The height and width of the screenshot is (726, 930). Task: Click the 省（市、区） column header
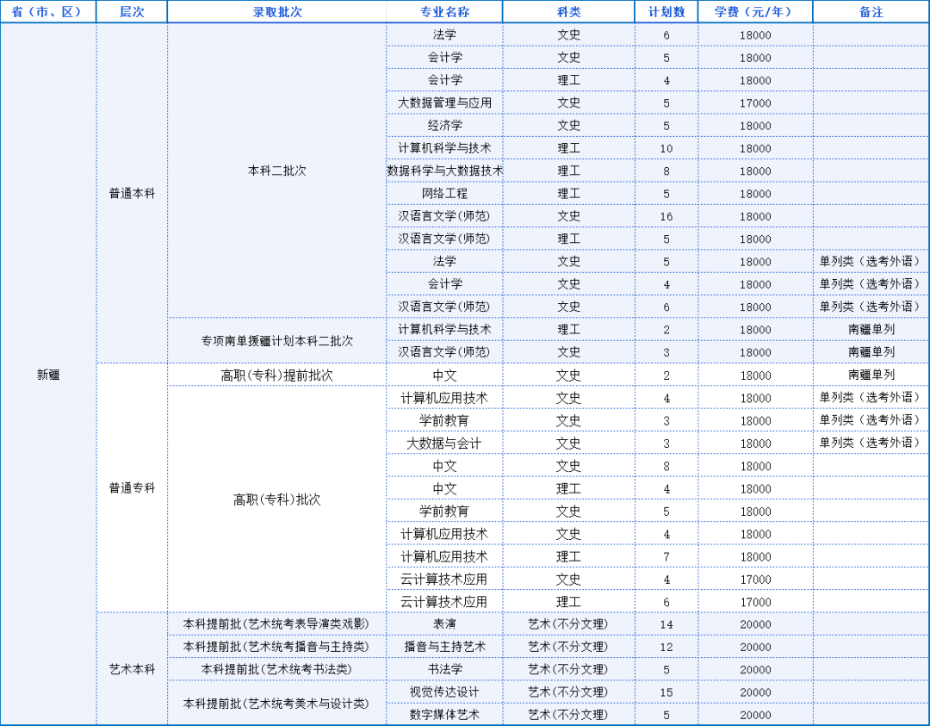pyautogui.click(x=47, y=11)
